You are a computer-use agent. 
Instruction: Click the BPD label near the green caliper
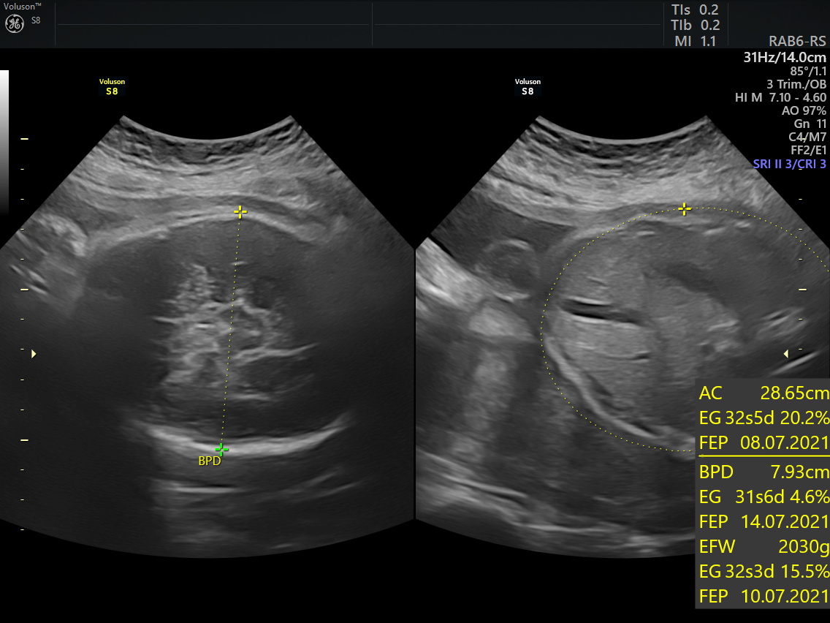(209, 461)
